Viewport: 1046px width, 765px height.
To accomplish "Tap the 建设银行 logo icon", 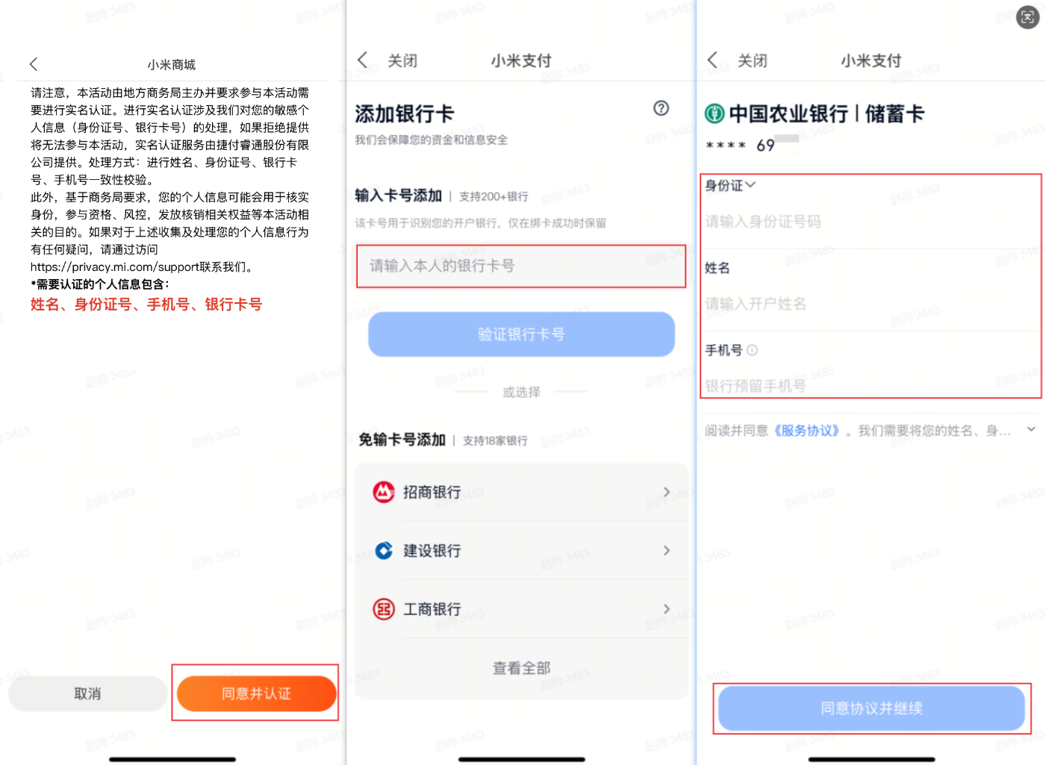I will coord(384,551).
